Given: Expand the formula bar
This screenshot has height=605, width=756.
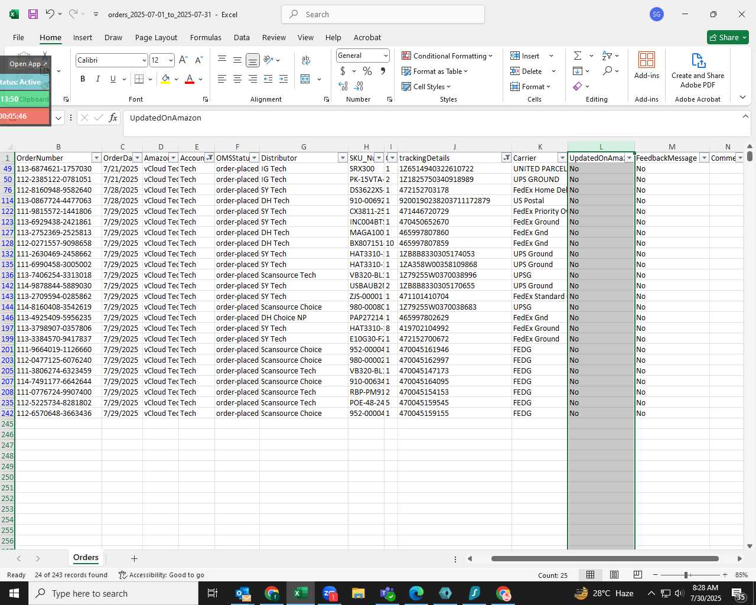Looking at the screenshot, I should 745,117.
